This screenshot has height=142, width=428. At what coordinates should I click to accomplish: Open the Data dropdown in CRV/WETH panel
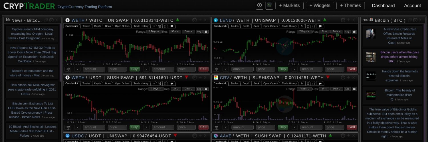pos(337,89)
